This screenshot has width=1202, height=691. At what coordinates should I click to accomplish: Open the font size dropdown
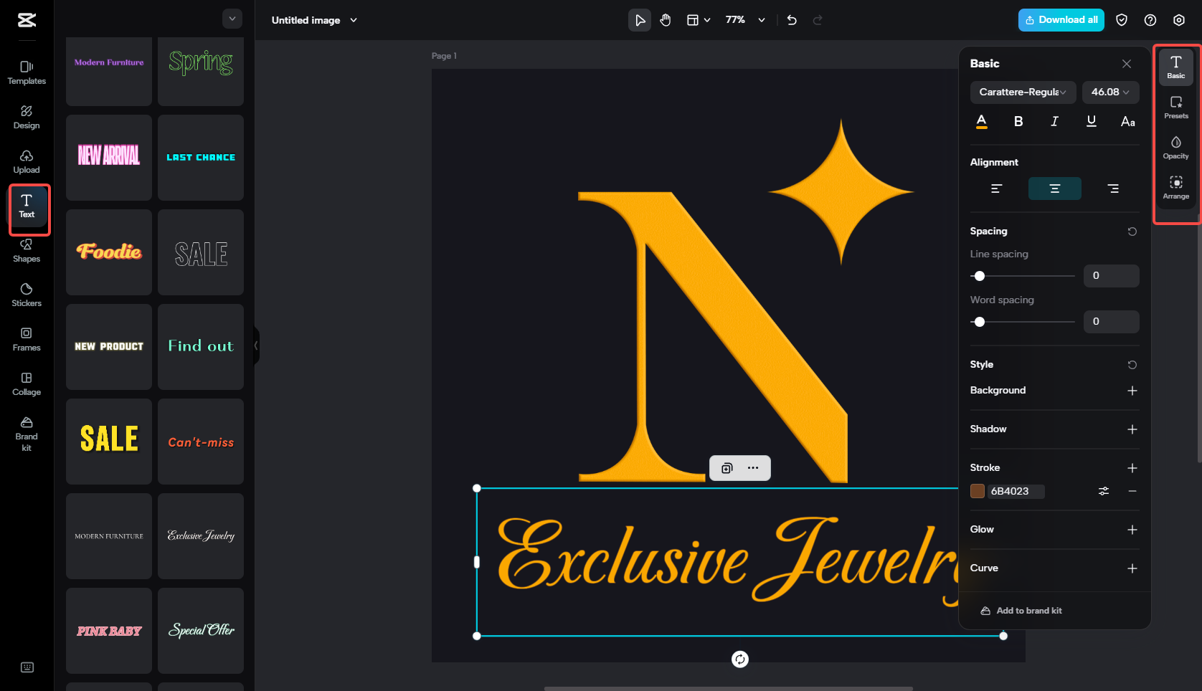tap(1110, 92)
